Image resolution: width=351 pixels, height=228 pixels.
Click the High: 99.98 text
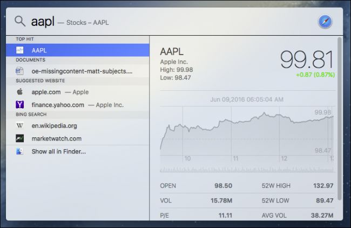[177, 70]
